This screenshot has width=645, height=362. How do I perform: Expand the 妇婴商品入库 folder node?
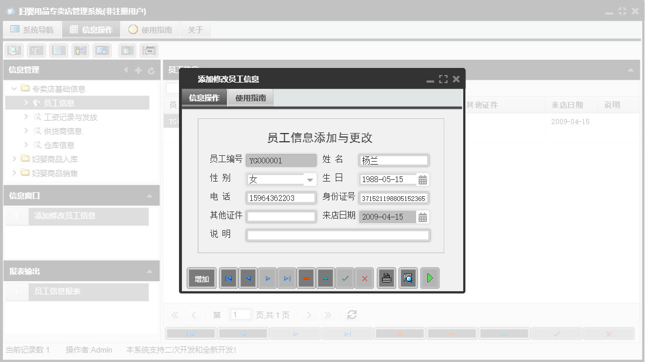15,158
